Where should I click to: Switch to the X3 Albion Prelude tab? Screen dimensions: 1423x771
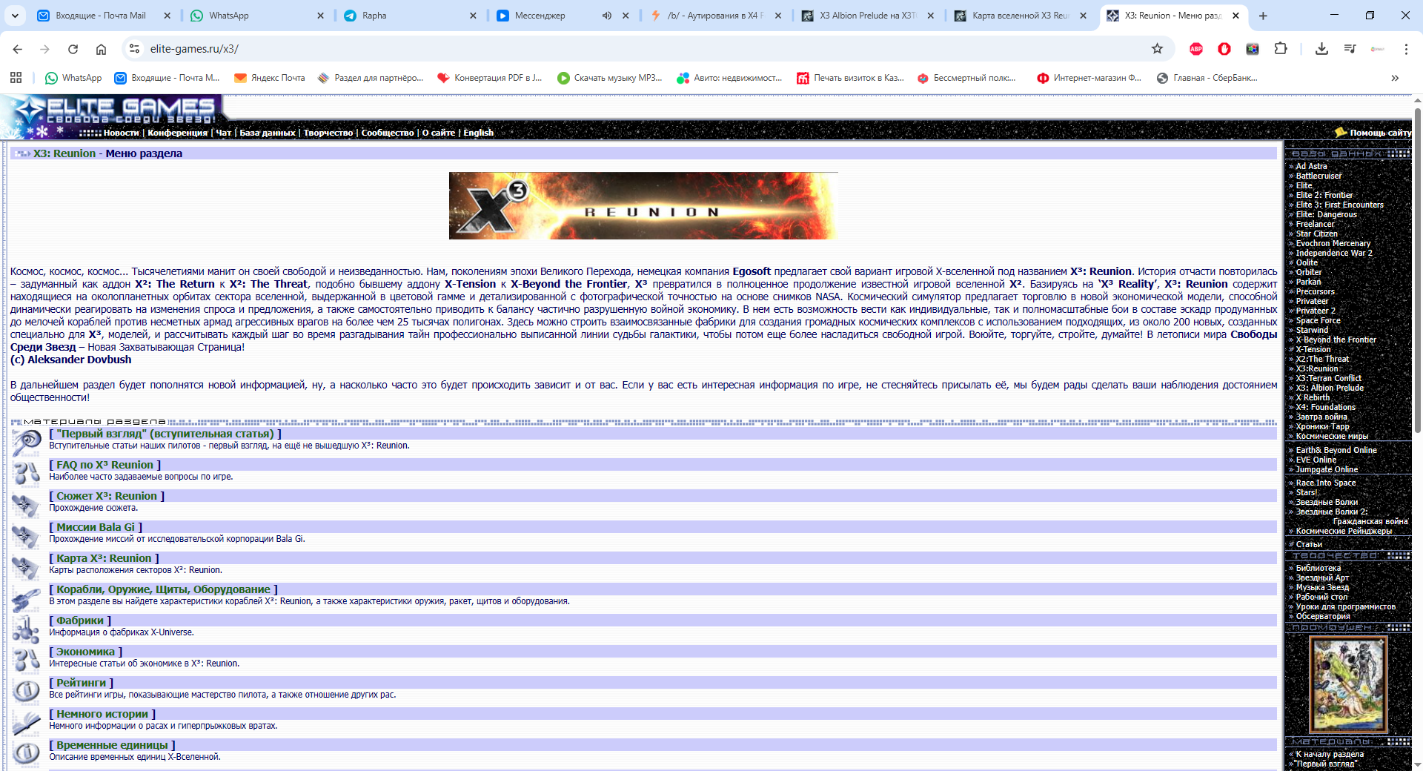pyautogui.click(x=867, y=16)
